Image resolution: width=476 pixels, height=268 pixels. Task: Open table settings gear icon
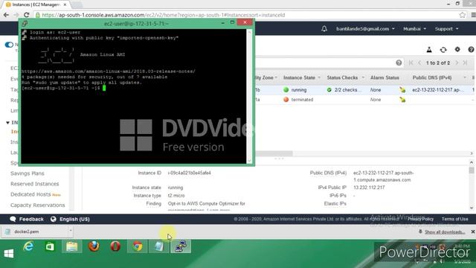tap(457, 49)
